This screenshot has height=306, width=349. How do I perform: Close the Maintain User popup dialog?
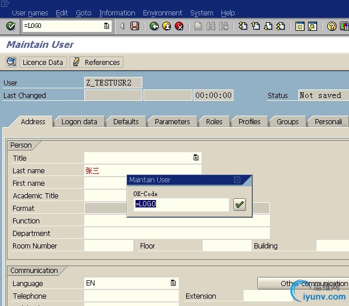(x=237, y=180)
